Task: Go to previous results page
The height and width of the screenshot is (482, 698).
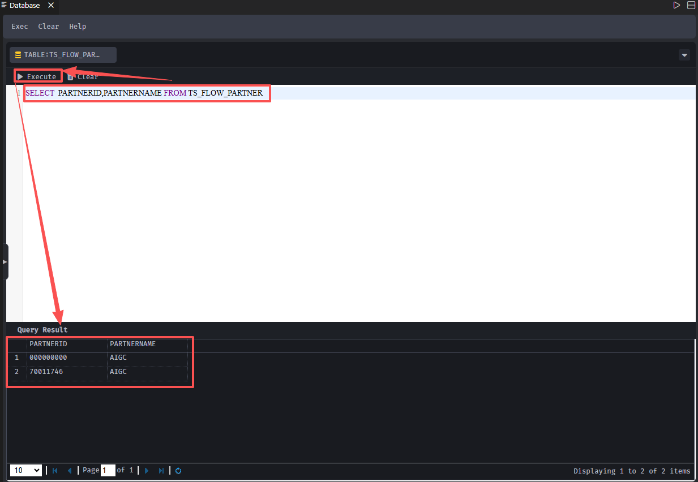Action: (x=70, y=471)
